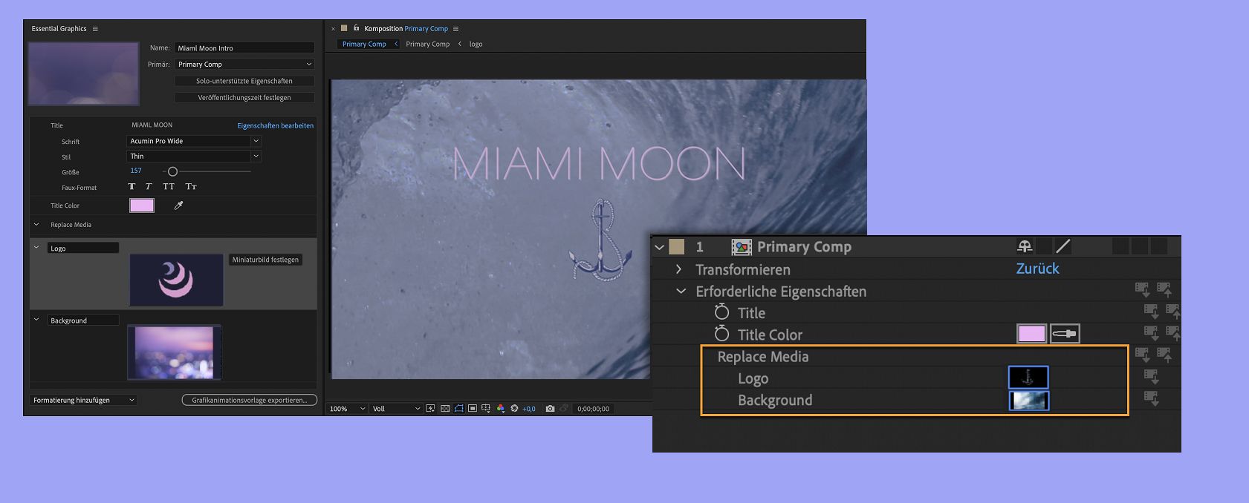The width and height of the screenshot is (1249, 503).
Task: Click the Logo thumbnail in timeline
Action: (1028, 378)
